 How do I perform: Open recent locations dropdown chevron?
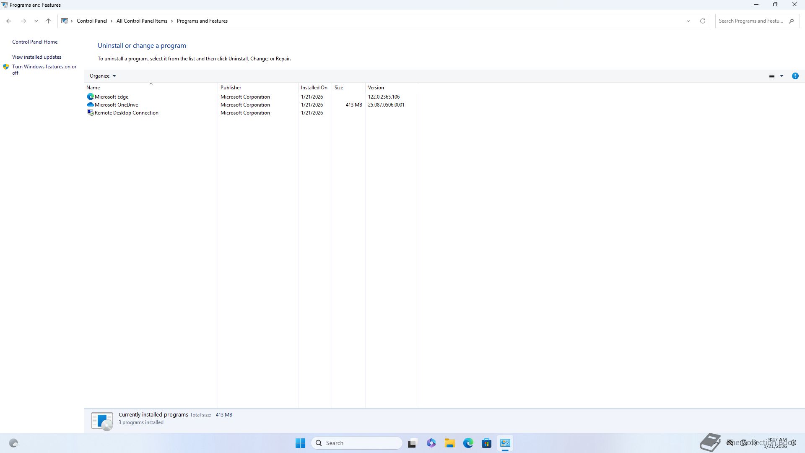pyautogui.click(x=36, y=21)
